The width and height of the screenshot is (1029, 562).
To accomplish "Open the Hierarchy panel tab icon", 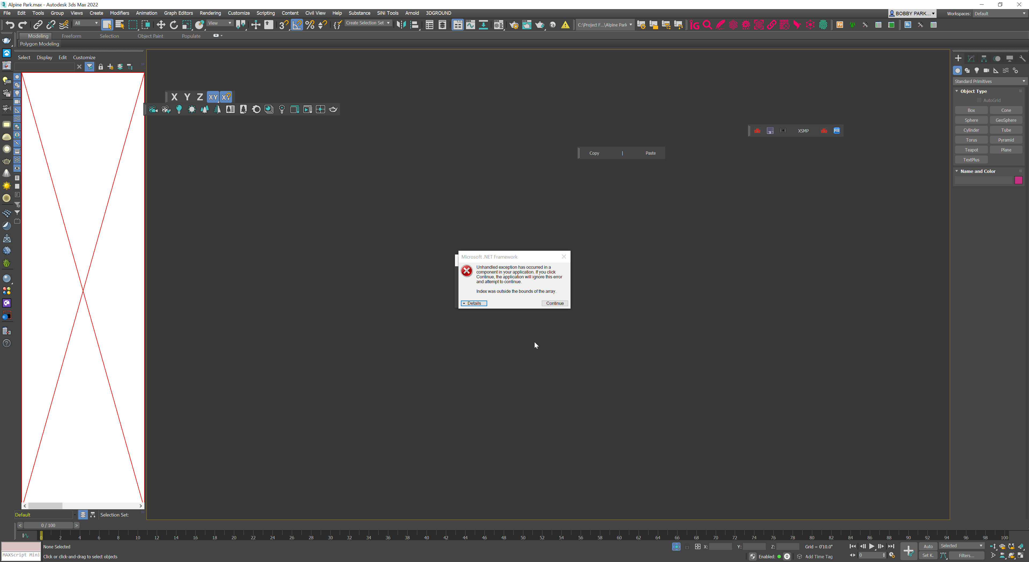I will pos(984,58).
